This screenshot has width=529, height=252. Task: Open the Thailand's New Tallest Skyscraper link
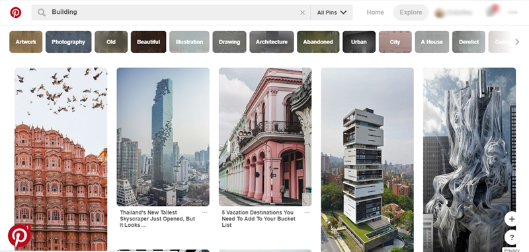pos(157,219)
